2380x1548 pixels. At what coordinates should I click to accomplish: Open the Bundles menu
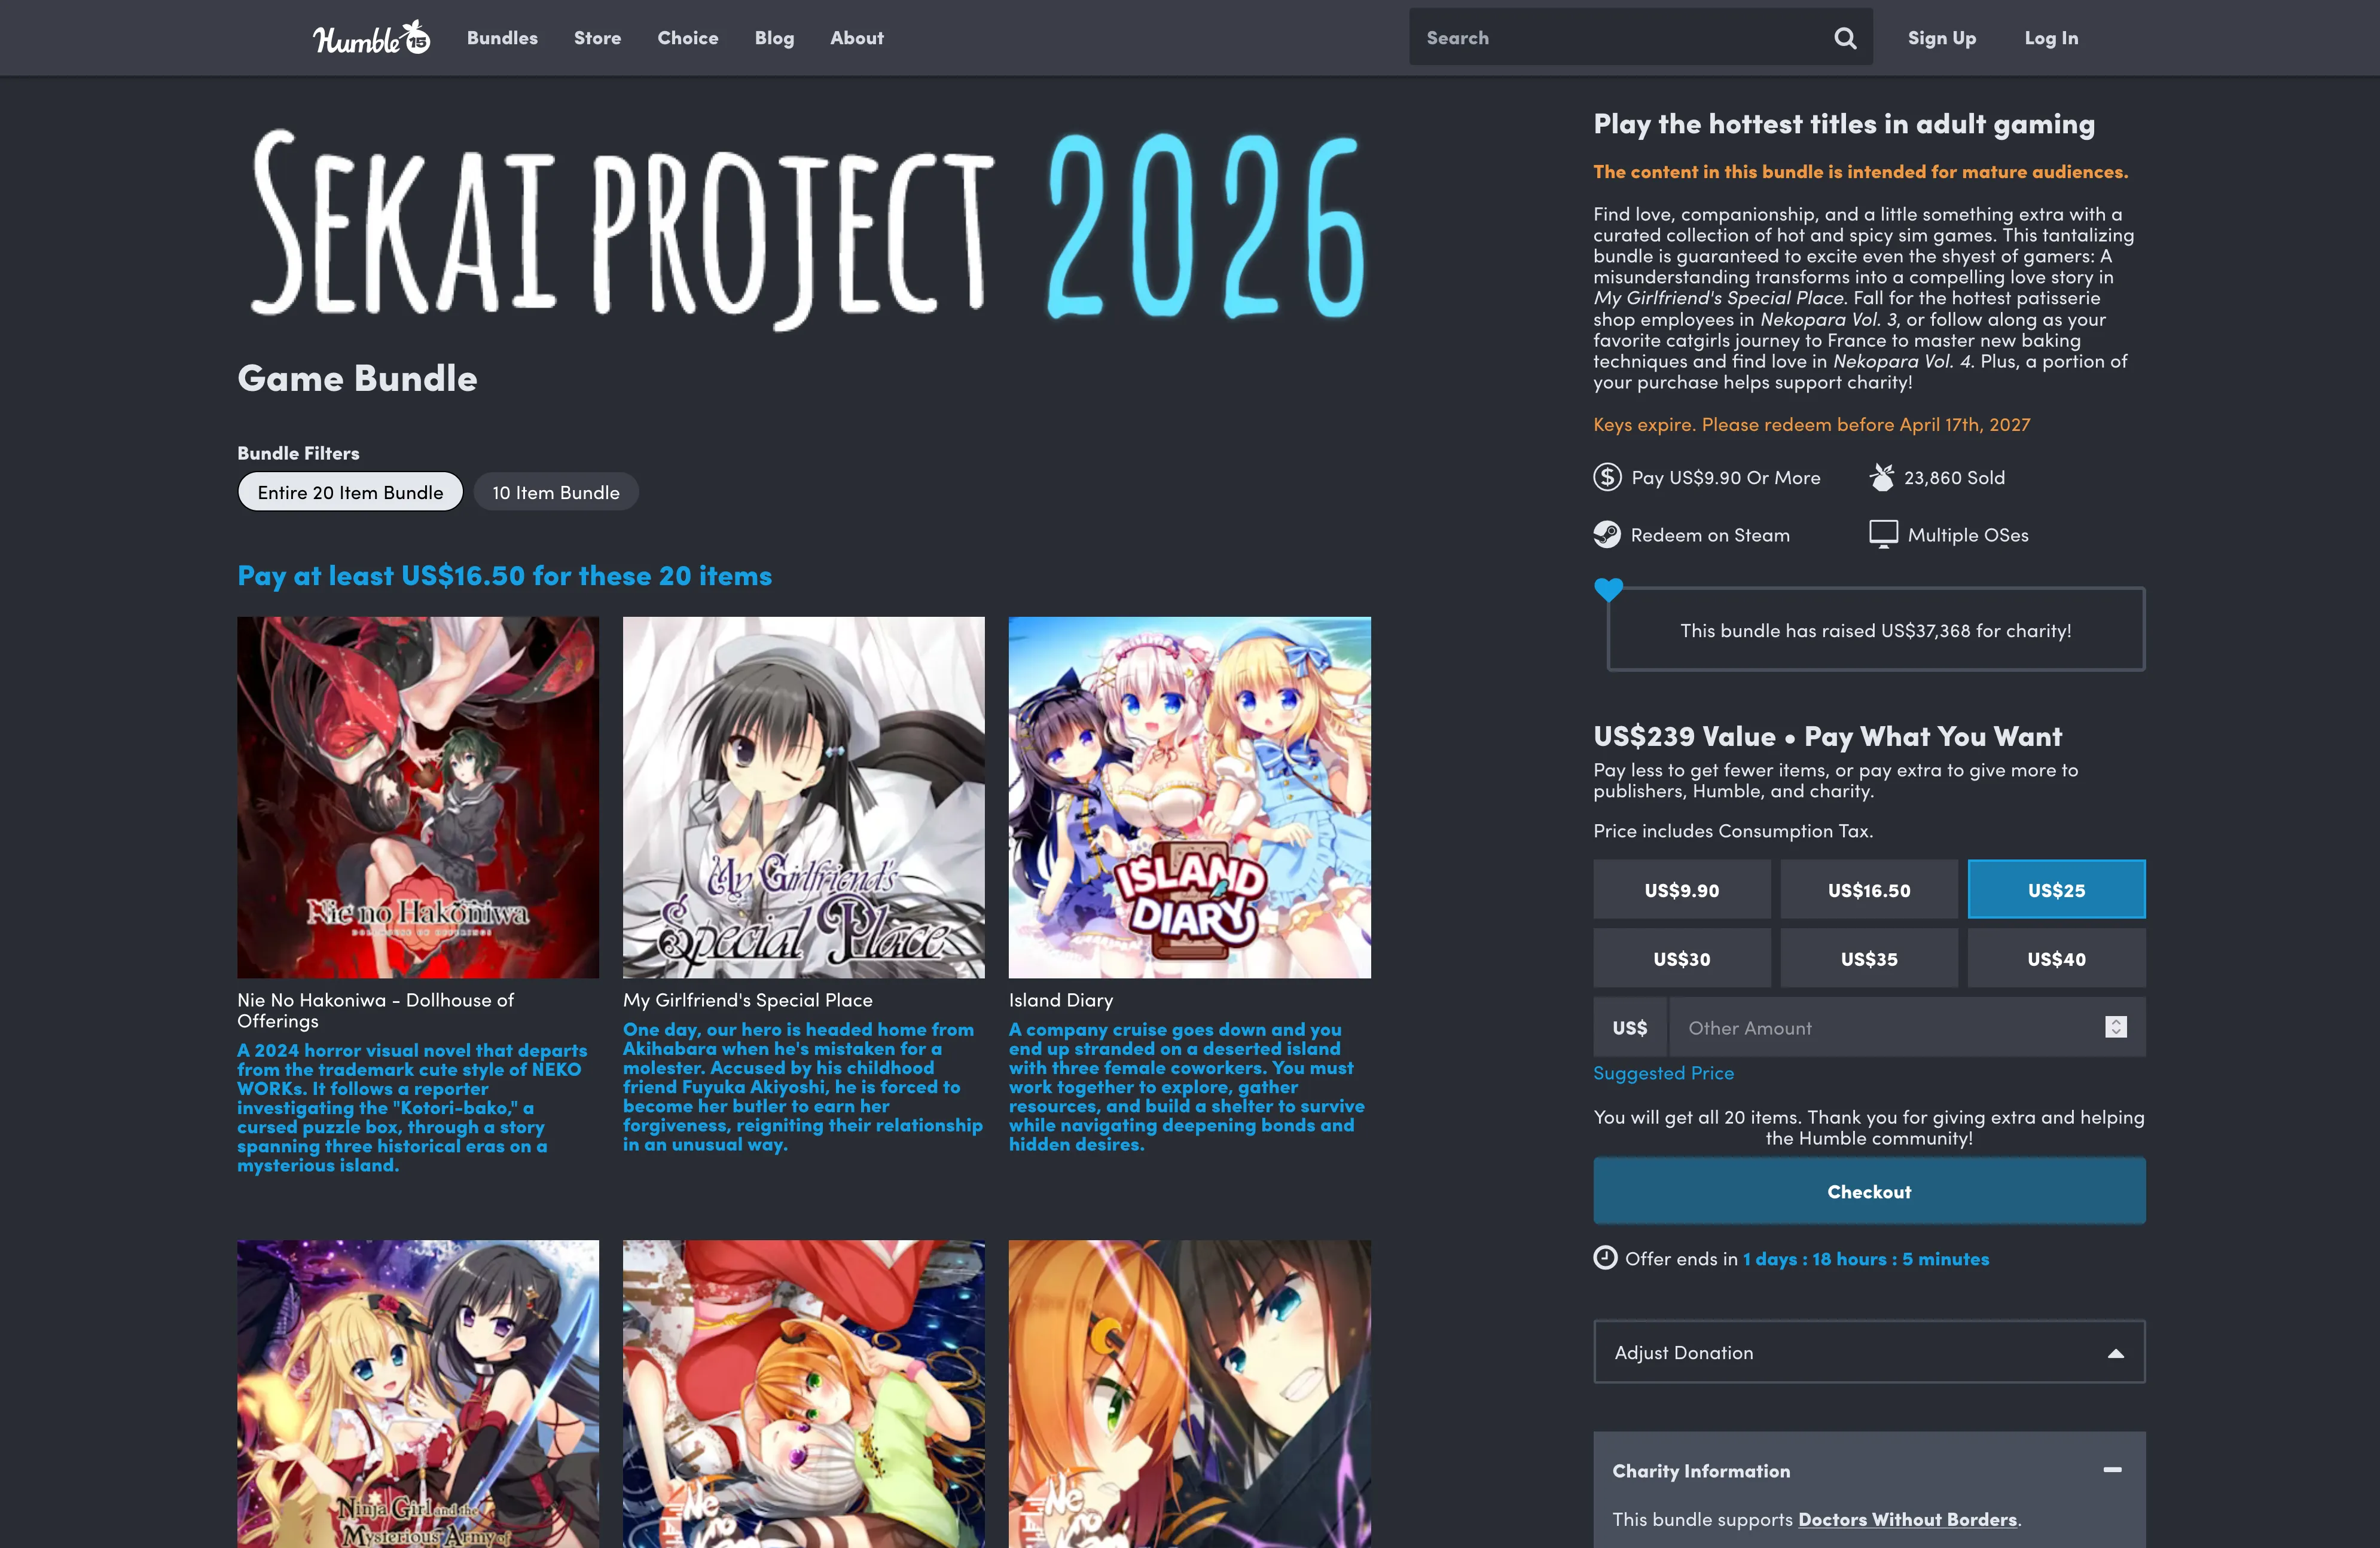coord(502,38)
